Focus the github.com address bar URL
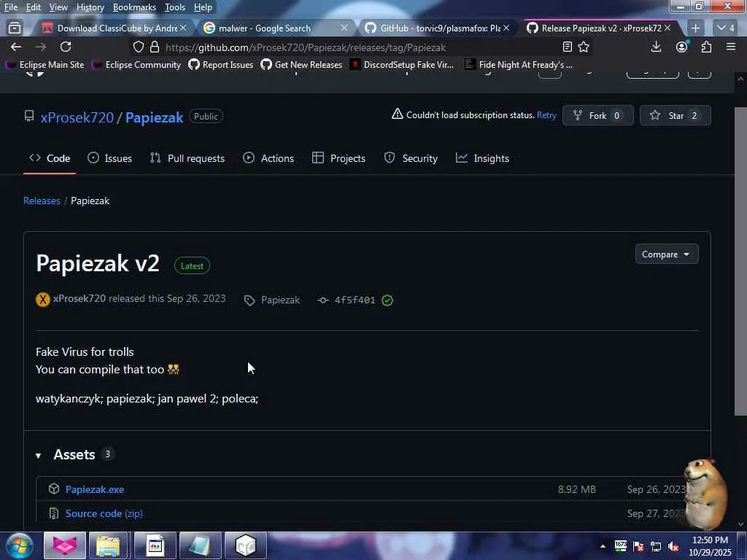Screen dimensions: 747x560 [x=306, y=47]
